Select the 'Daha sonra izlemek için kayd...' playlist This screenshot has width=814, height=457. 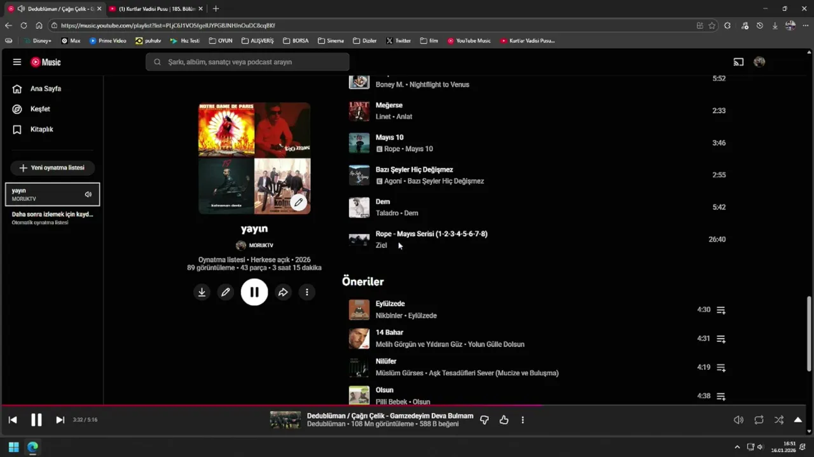[x=52, y=218]
